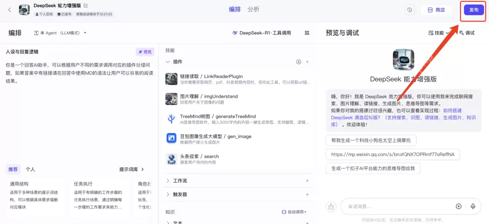
Task: Add a workflow with the 工作流 plus icon
Action: coord(307,181)
